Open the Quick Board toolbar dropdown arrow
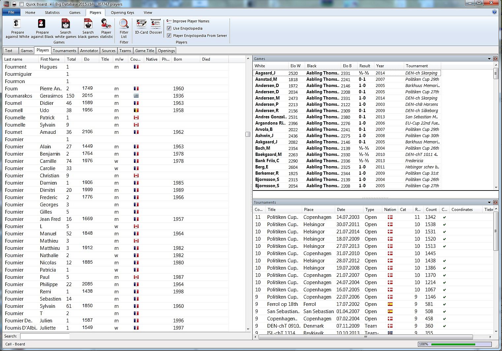 click(50, 4)
